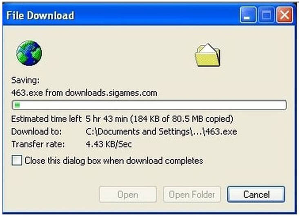Click the Open button
The width and height of the screenshot is (300, 217).
(128, 195)
